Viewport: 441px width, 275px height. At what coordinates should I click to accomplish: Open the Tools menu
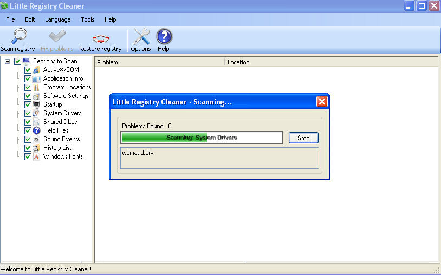(x=88, y=19)
